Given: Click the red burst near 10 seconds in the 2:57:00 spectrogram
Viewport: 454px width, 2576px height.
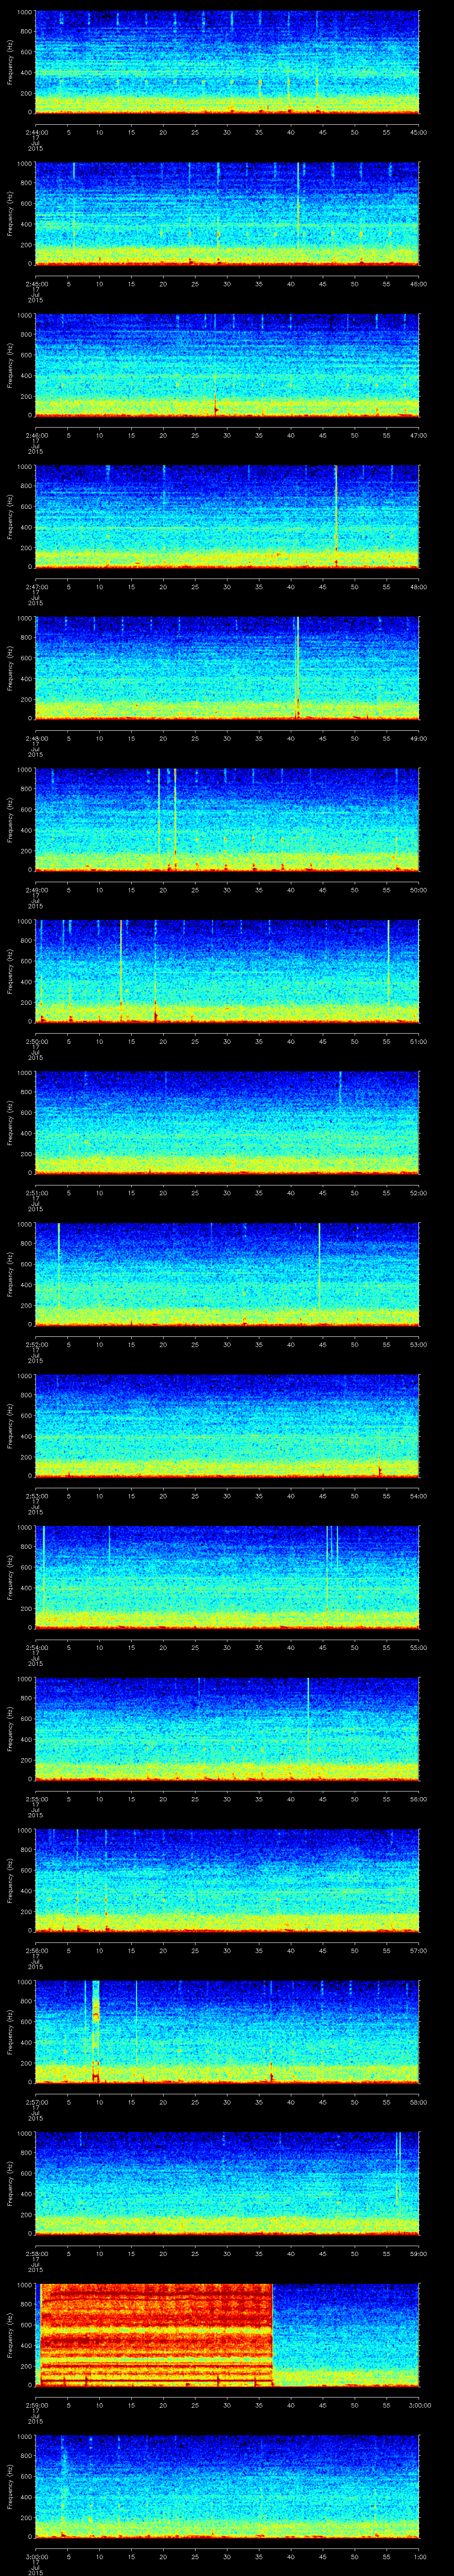Looking at the screenshot, I should coord(96,2032).
